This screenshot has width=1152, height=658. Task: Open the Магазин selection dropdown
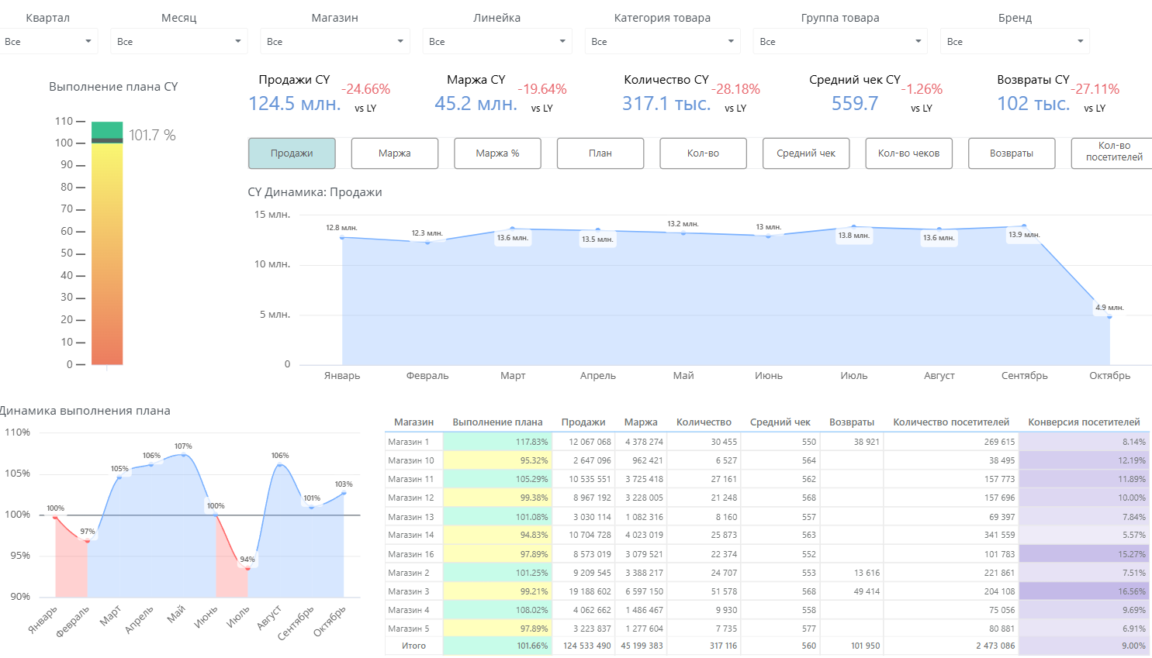tap(334, 41)
